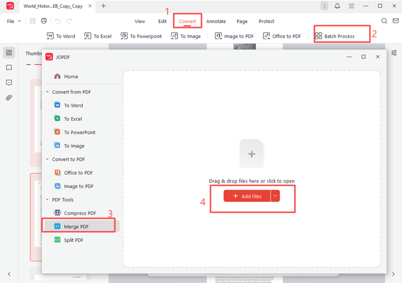
Task: Open the Annotate tab
Action: point(216,21)
